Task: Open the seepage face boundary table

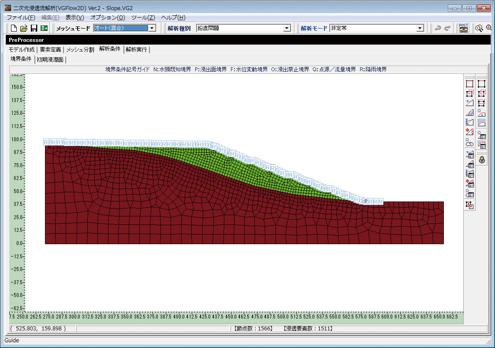Action: click(470, 164)
